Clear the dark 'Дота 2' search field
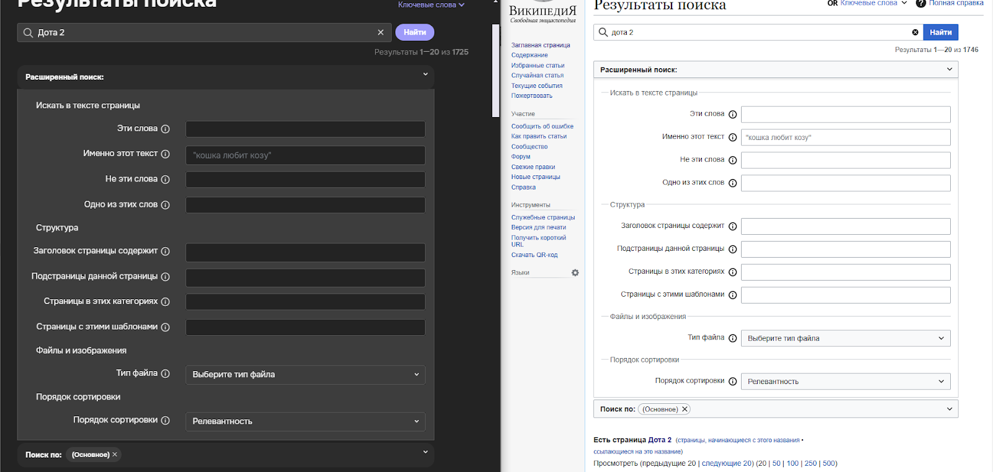Screen dimensions: 993x472 tap(380, 32)
